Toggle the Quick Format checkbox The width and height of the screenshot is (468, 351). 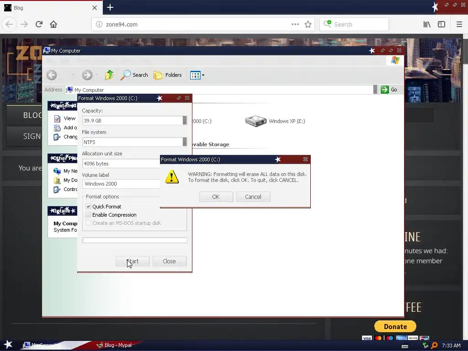[x=88, y=206]
